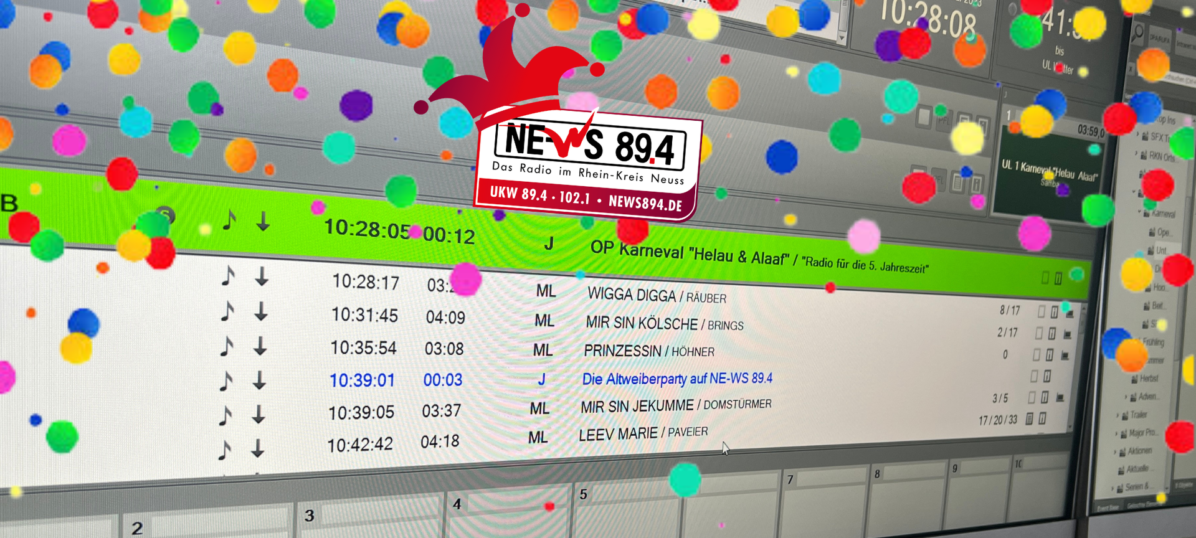Toggle the empty box in WIGGA DIGGA row
This screenshot has width=1196, height=538.
pos(1041,311)
